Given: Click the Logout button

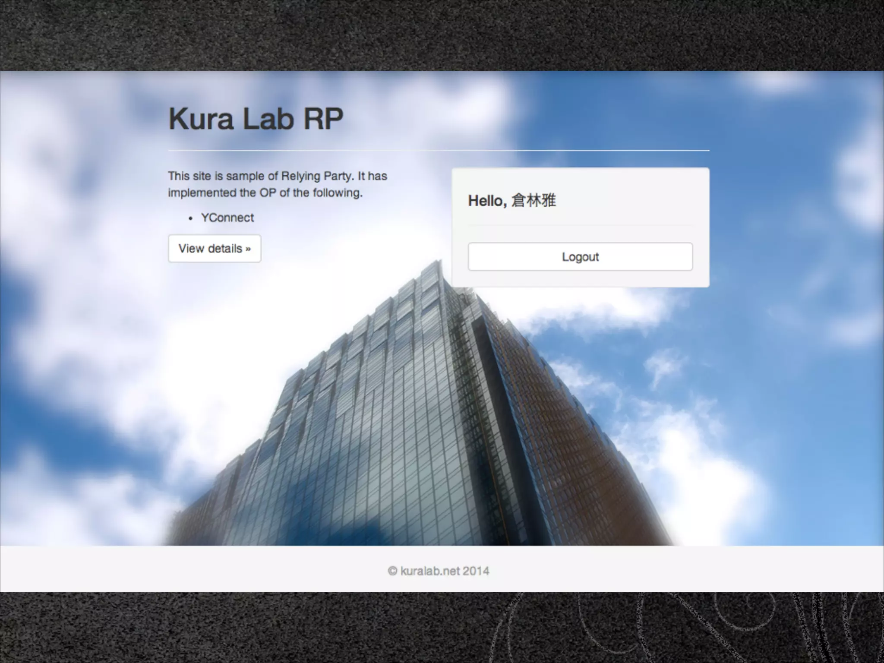Looking at the screenshot, I should point(580,257).
